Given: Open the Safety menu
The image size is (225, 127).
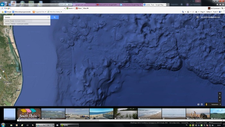Looking at the screenshot, I should point(209,12).
